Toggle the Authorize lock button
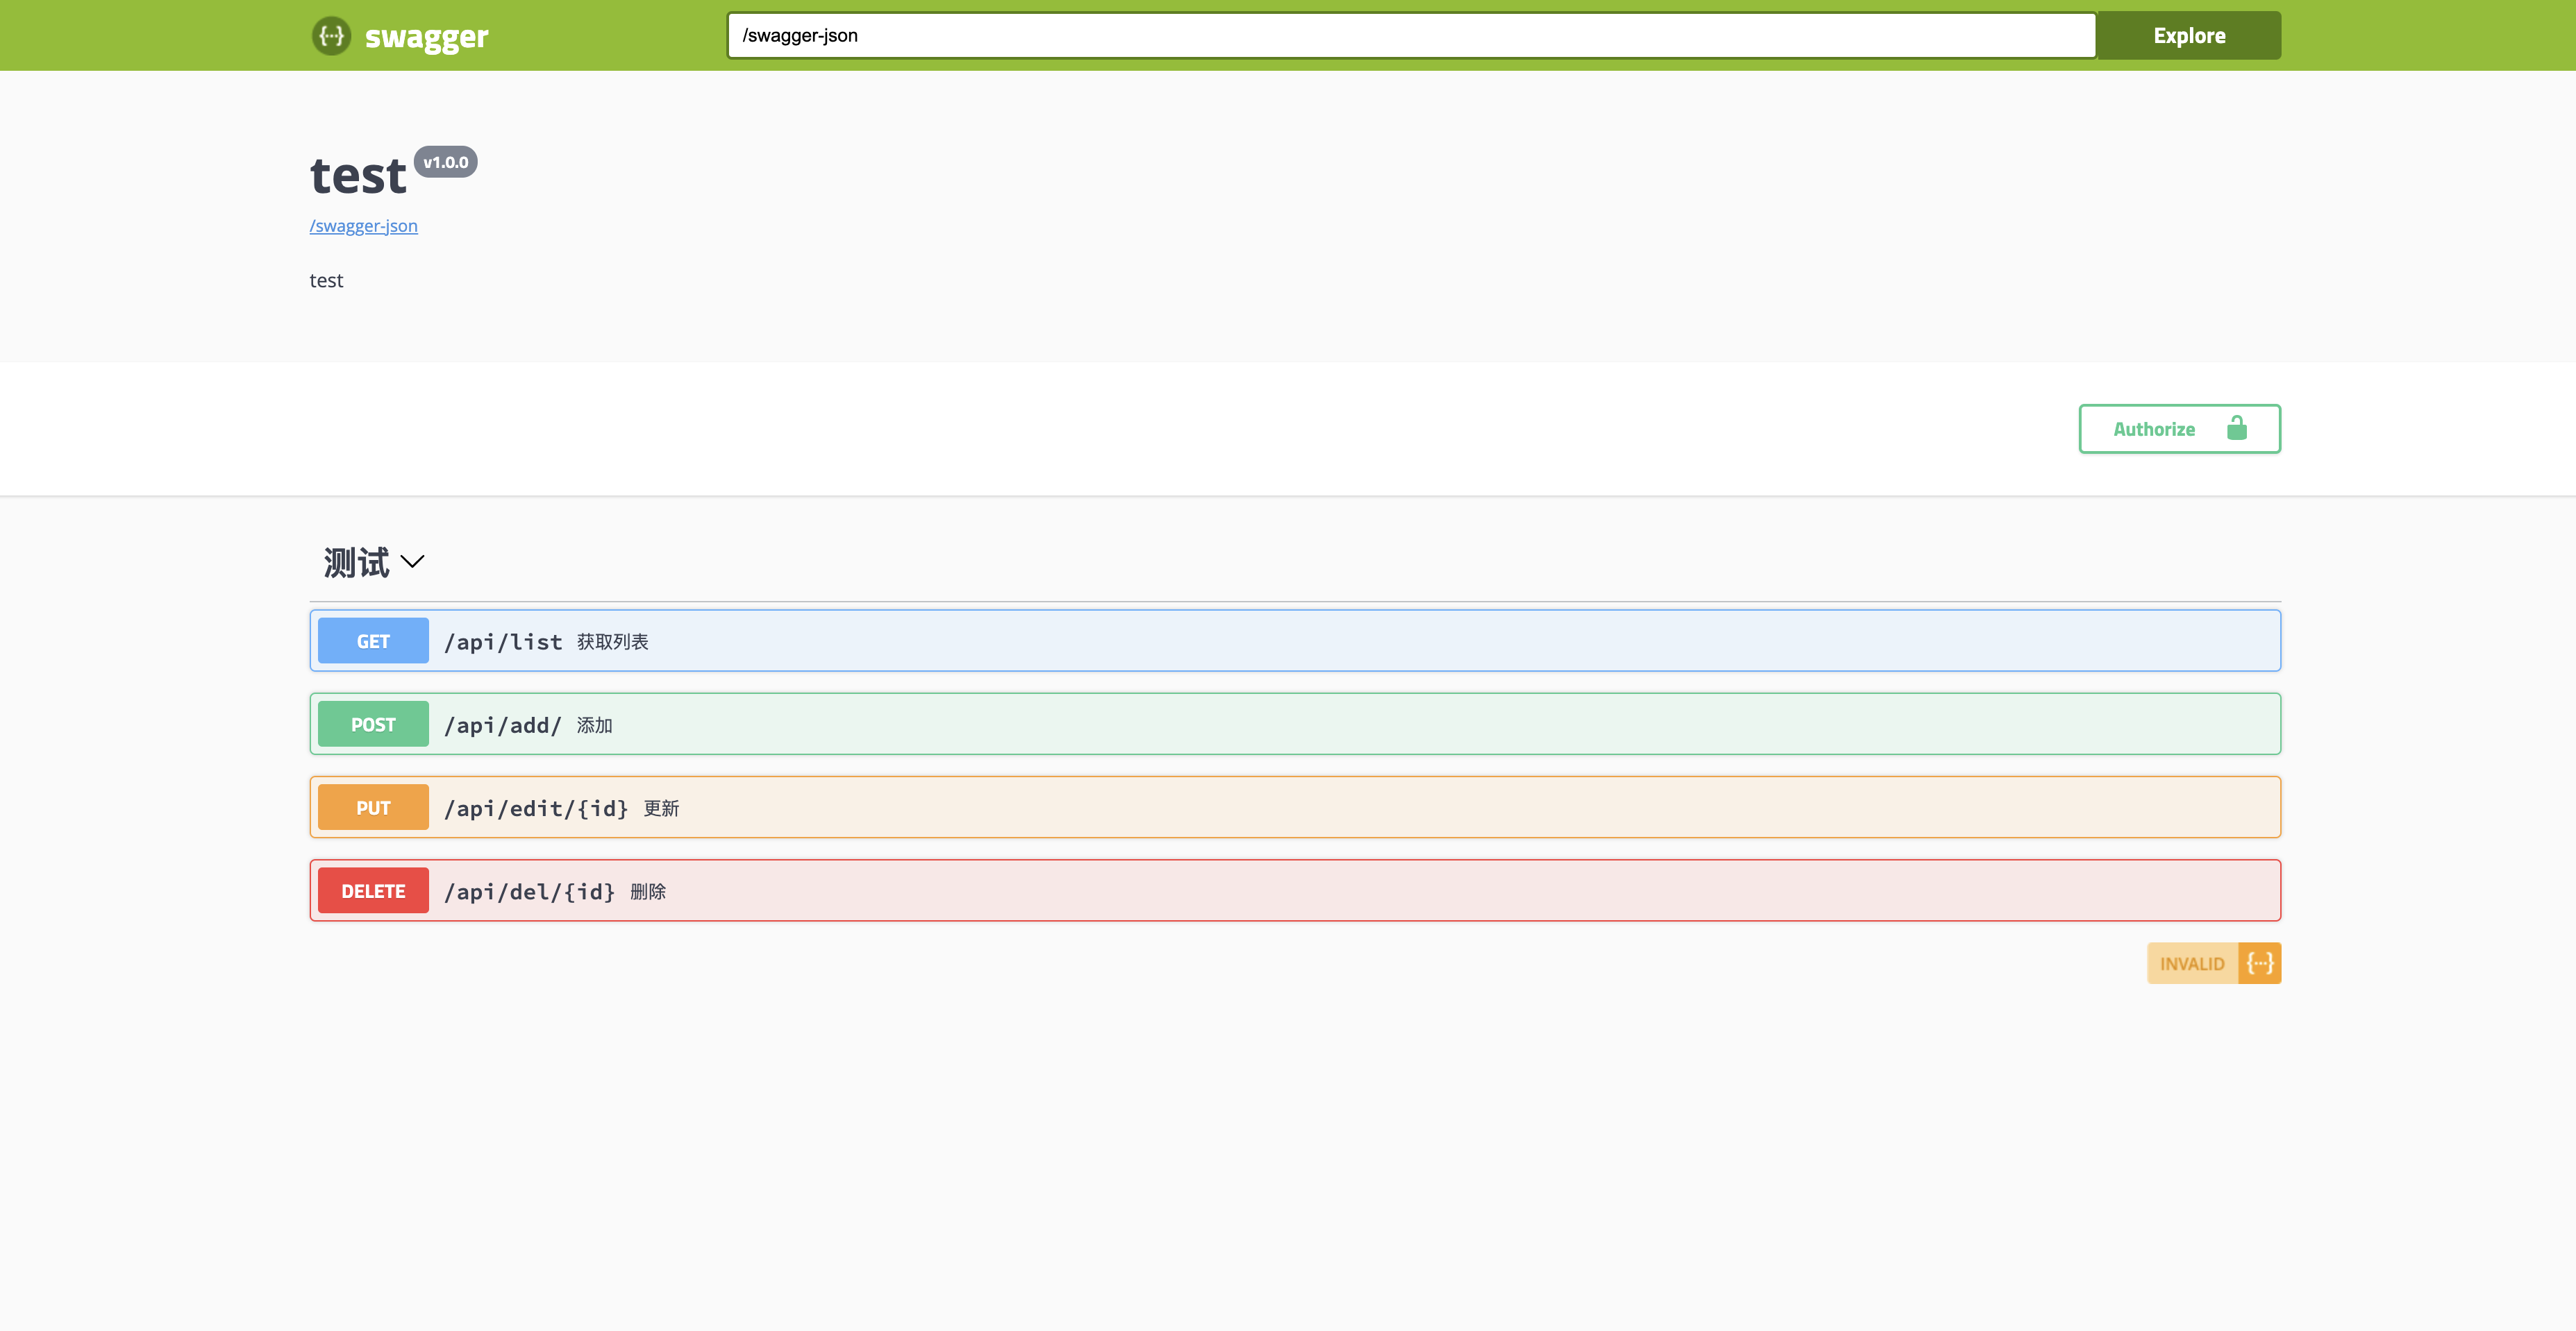This screenshot has width=2576, height=1331. pyautogui.click(x=2179, y=427)
